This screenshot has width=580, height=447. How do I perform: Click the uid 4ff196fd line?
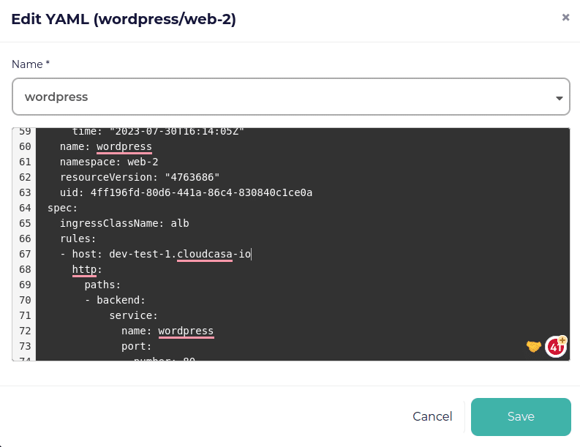point(186,193)
